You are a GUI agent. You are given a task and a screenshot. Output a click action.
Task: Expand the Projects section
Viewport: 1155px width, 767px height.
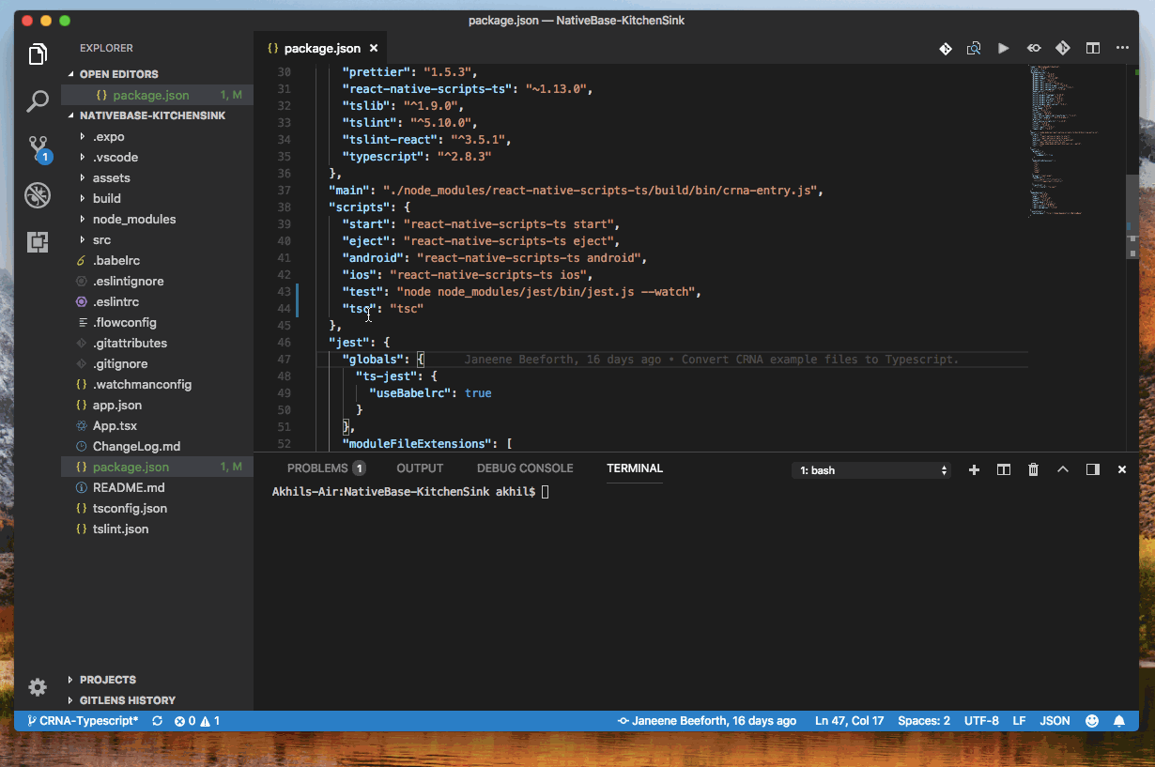[157, 680]
